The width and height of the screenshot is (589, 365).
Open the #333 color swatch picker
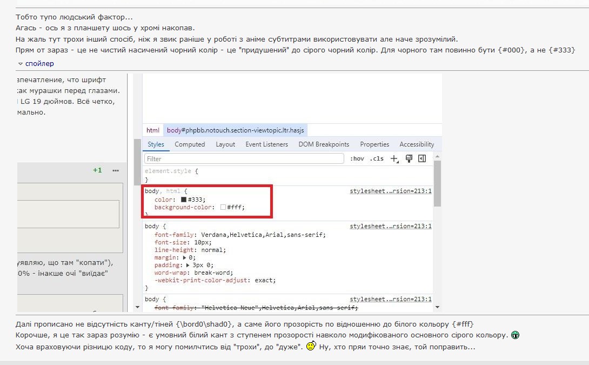point(184,200)
